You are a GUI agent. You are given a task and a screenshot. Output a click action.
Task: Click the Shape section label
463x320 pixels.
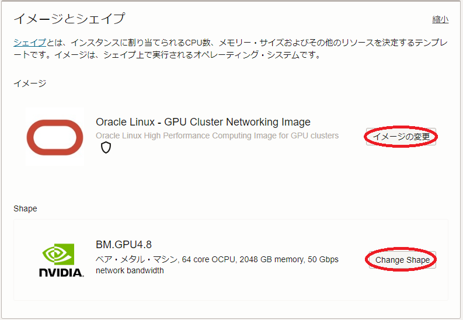tap(25, 208)
